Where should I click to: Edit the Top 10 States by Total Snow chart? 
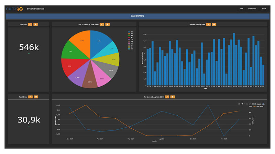click(102, 24)
